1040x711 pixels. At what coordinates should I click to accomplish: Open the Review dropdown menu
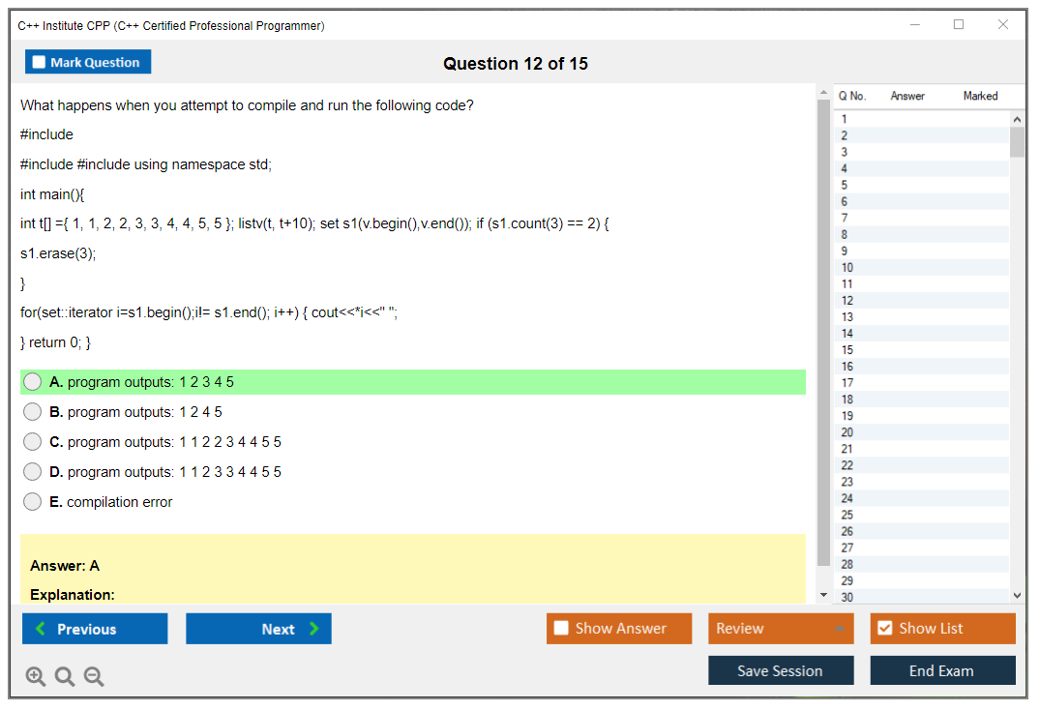[x=781, y=629]
